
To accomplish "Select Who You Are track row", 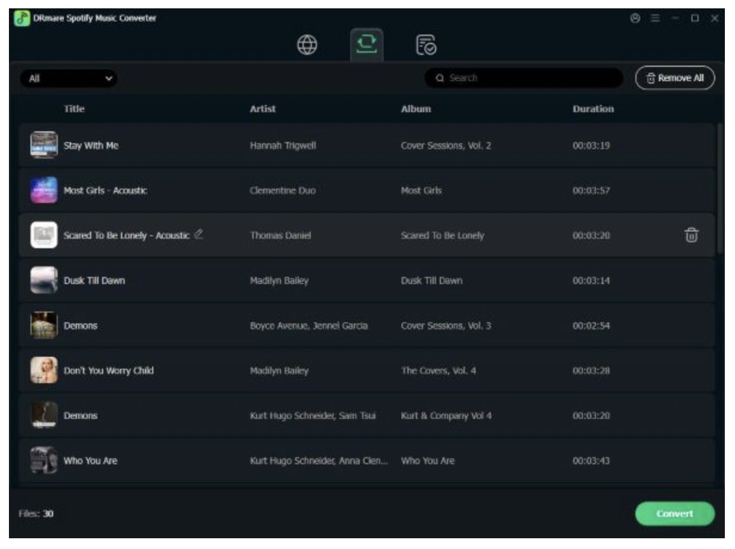I will point(366,461).
